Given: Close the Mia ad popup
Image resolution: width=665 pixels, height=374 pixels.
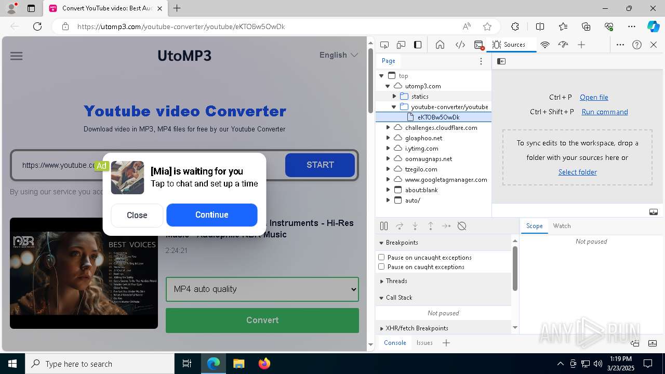Looking at the screenshot, I should coord(137,215).
